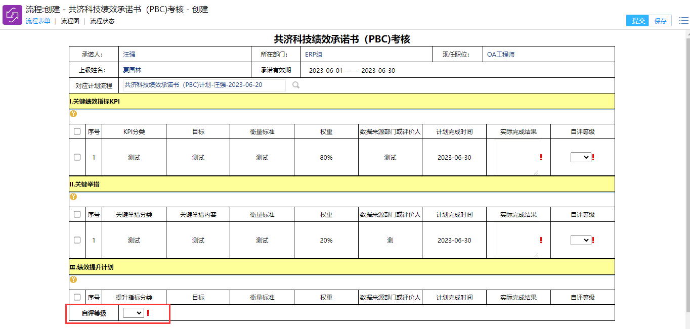Click the 保存 button

pos(660,21)
